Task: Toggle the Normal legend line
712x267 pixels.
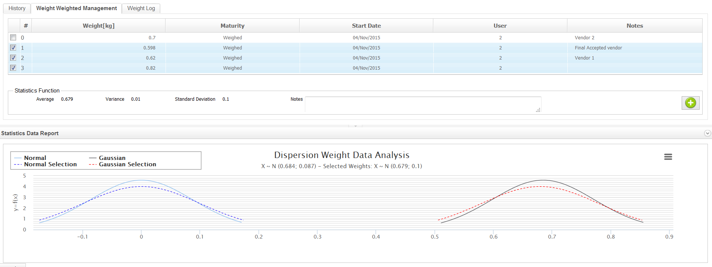Action: [x=30, y=158]
